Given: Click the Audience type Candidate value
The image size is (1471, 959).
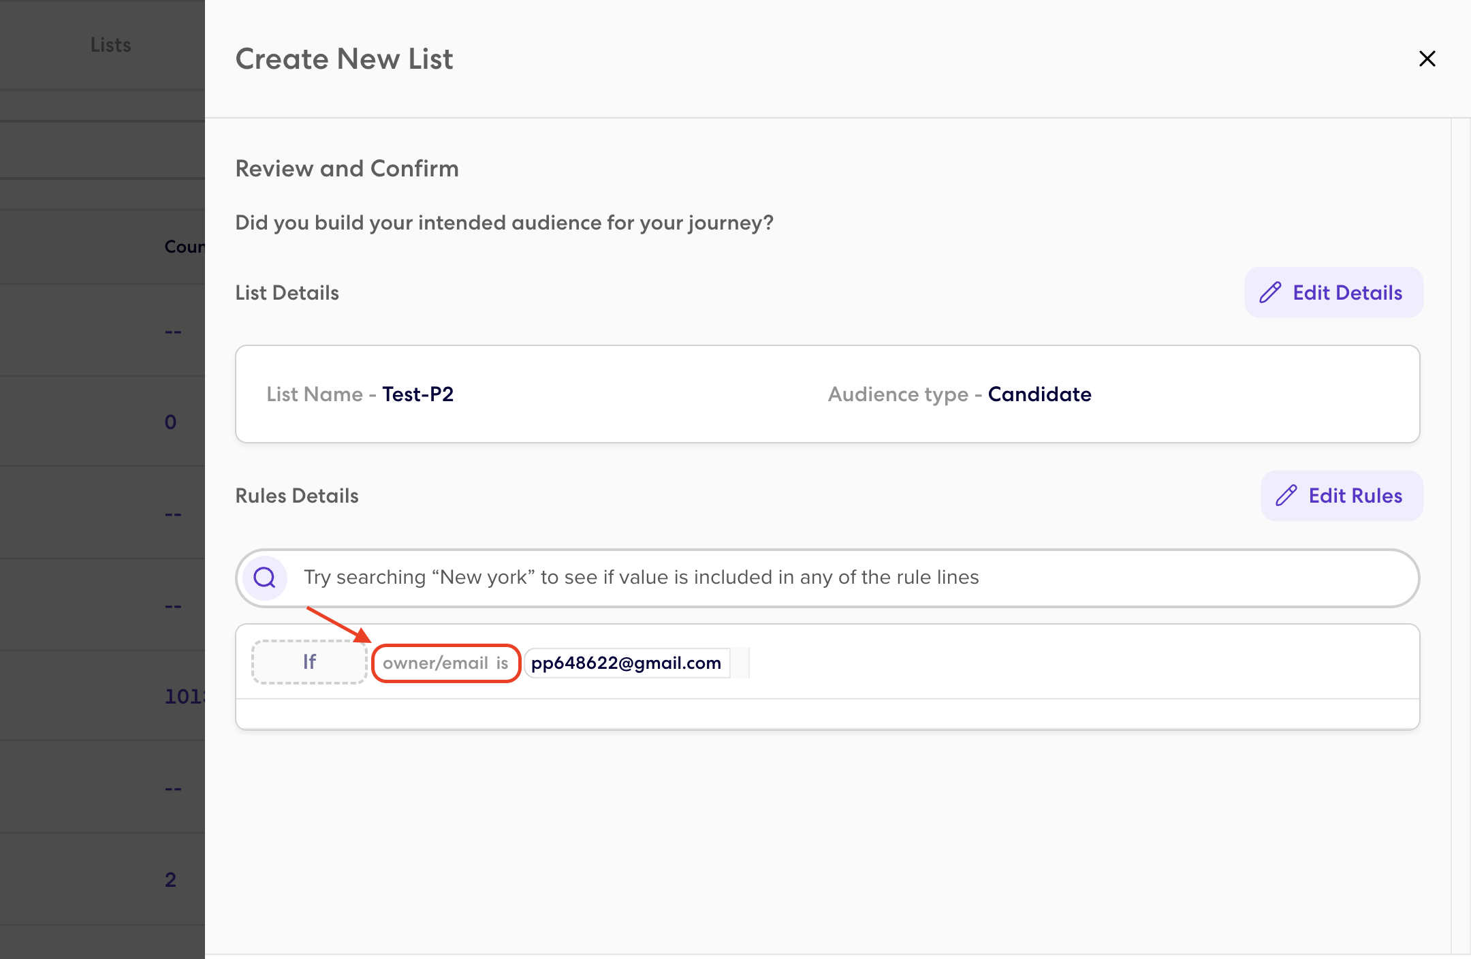Looking at the screenshot, I should 1039,394.
